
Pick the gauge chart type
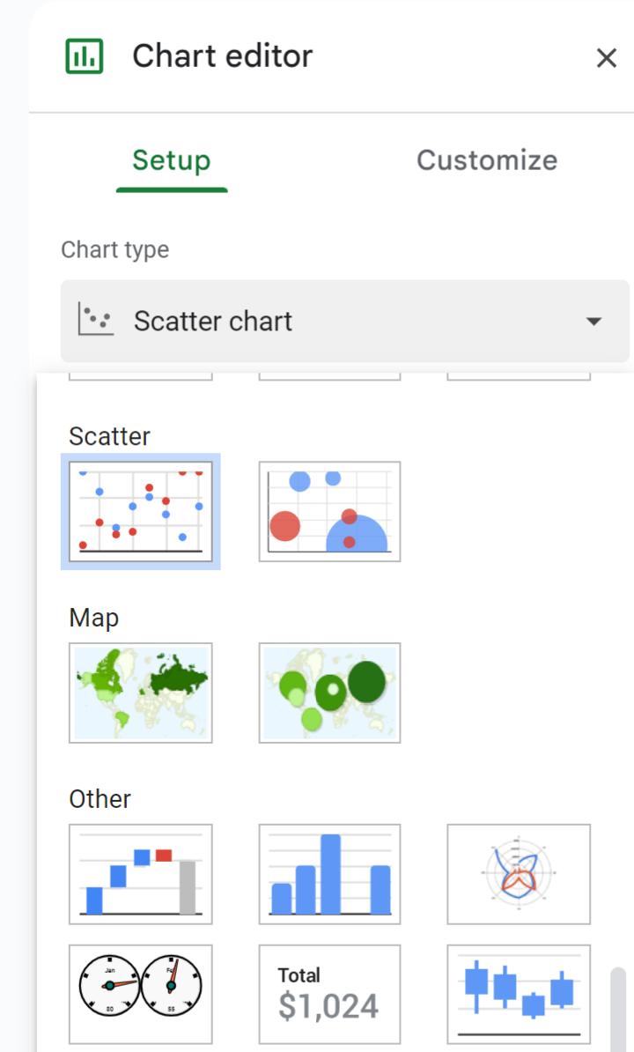pos(140,994)
